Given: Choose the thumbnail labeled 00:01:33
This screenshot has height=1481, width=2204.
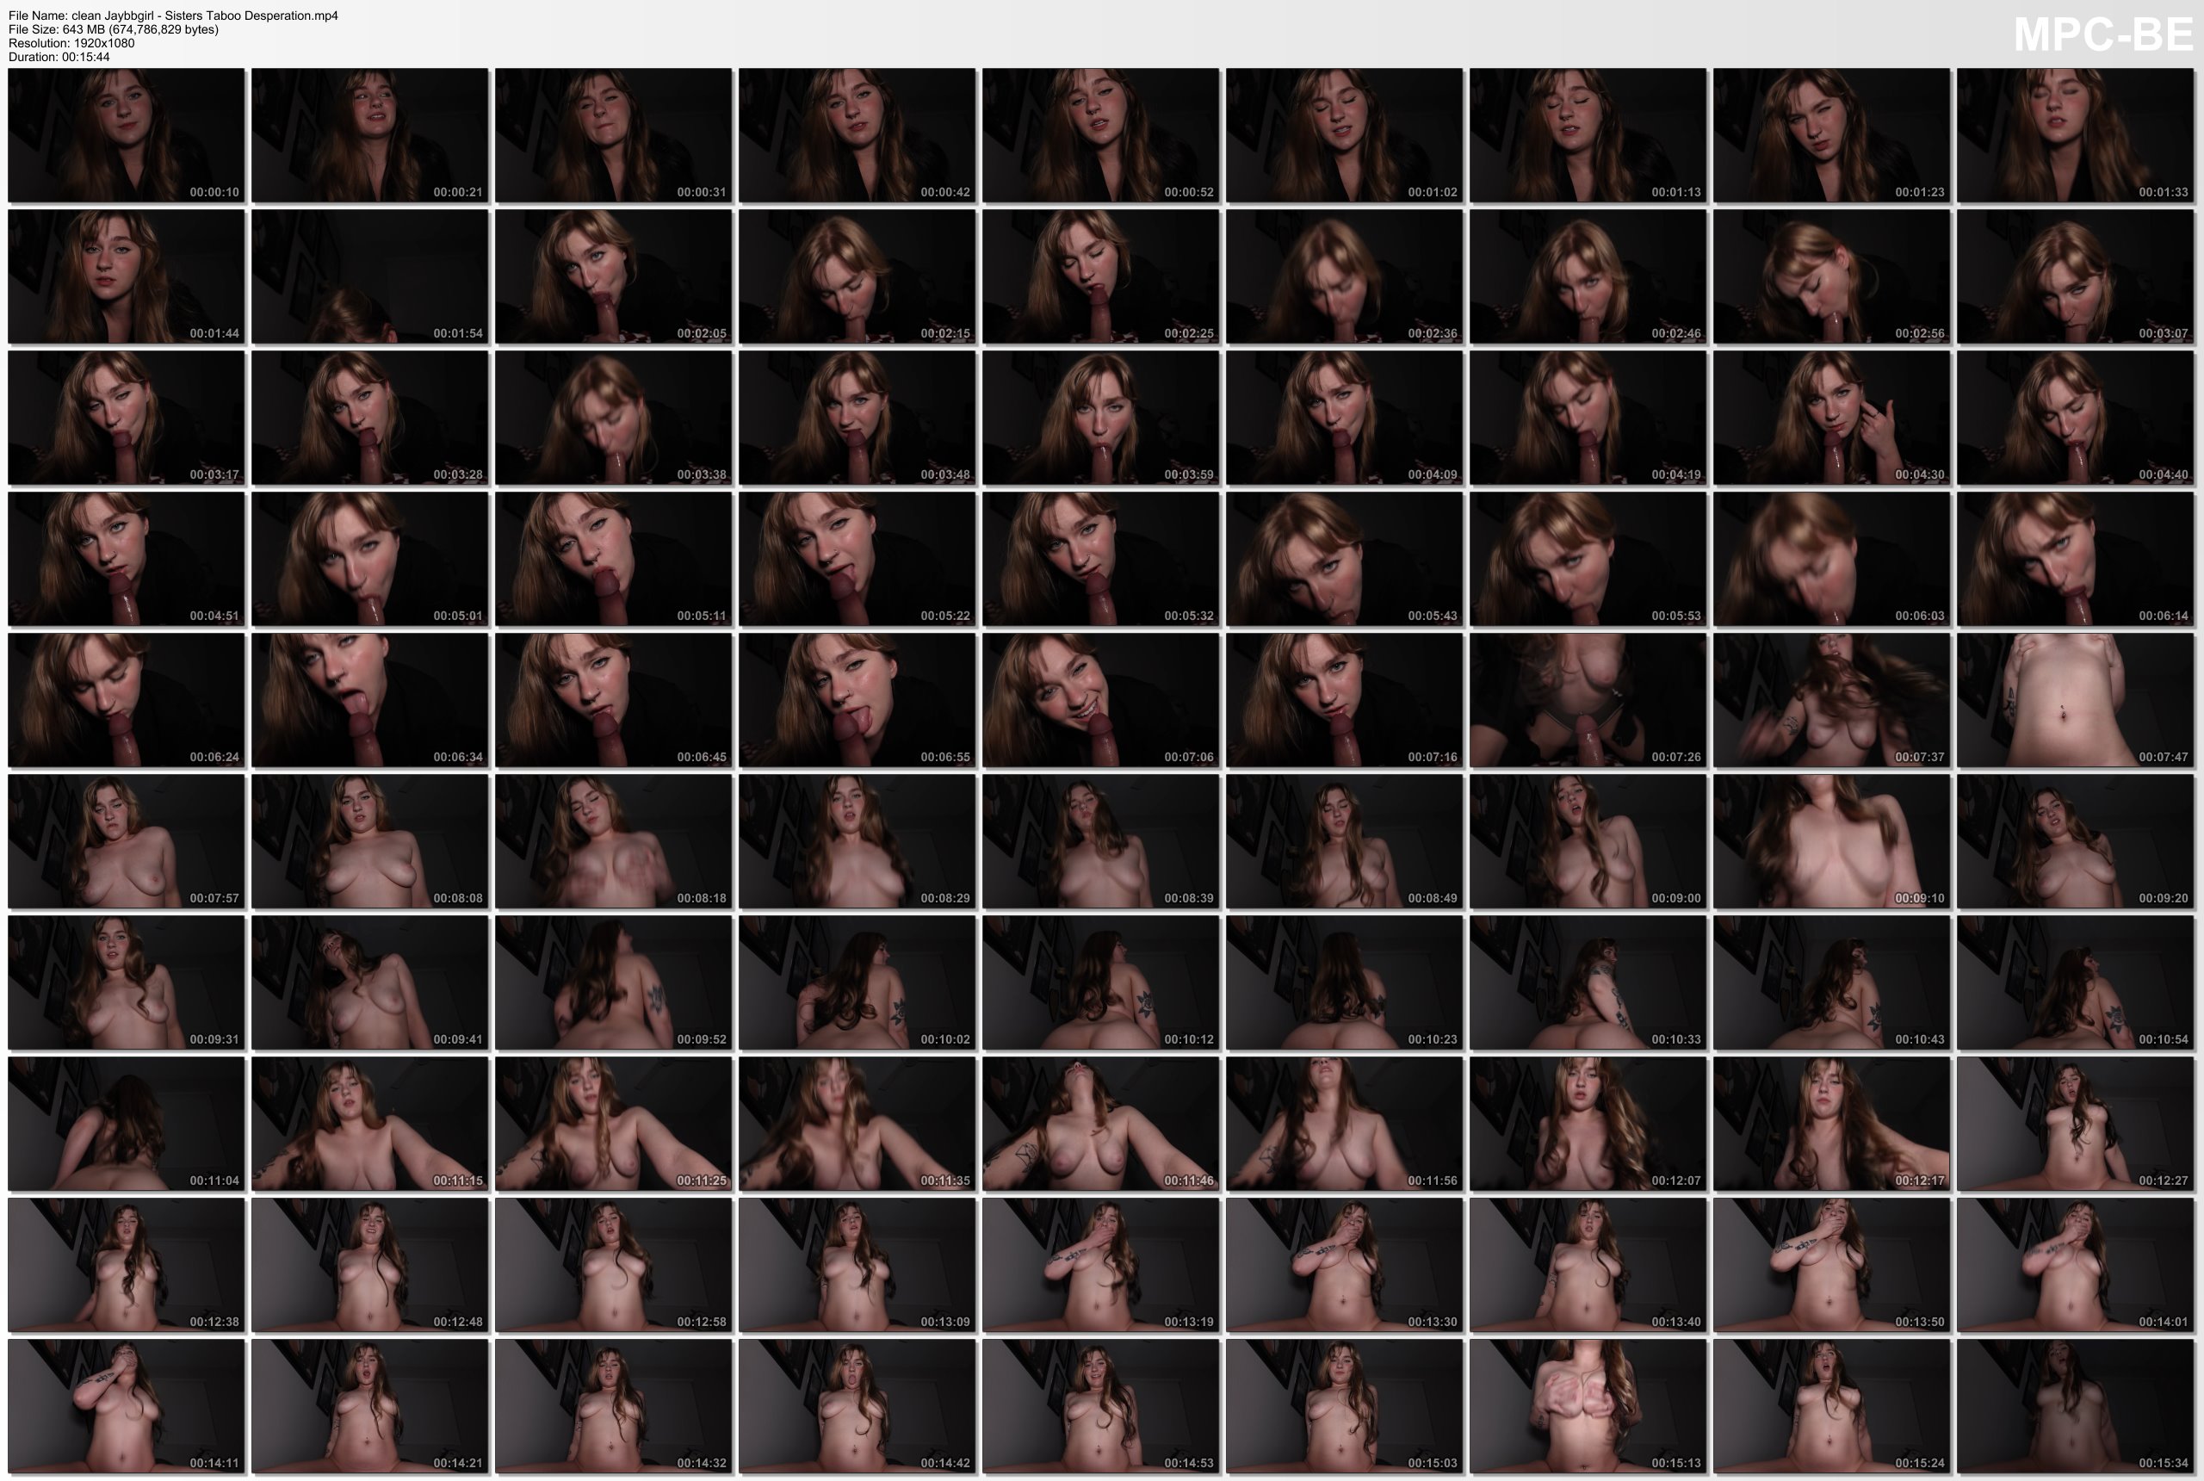Looking at the screenshot, I should click(2076, 134).
